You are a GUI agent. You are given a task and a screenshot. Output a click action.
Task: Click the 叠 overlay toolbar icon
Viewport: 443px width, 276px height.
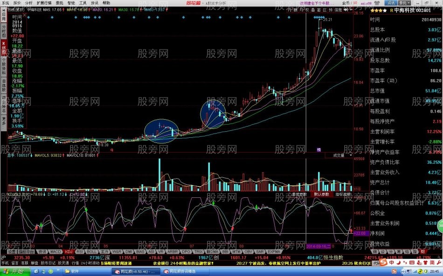click(313, 10)
